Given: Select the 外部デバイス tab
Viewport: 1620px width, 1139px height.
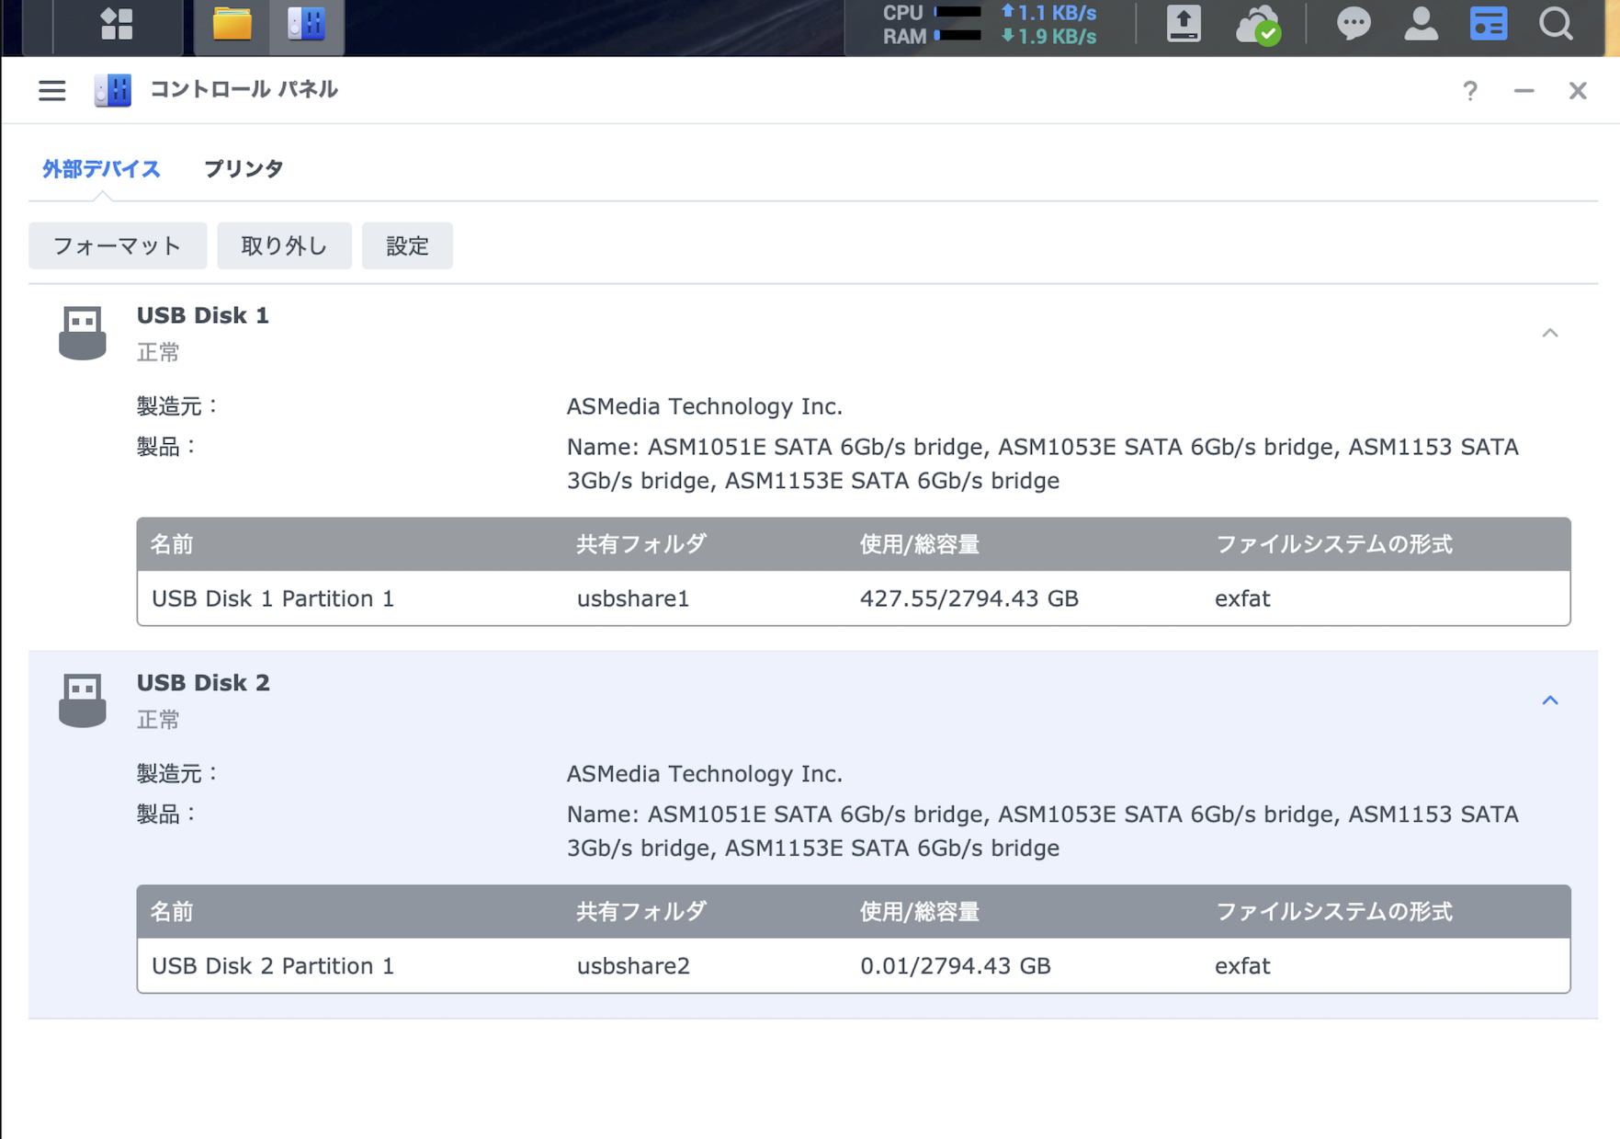Looking at the screenshot, I should [x=101, y=169].
